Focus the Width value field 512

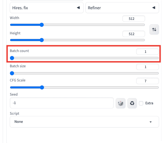[x=134, y=19]
